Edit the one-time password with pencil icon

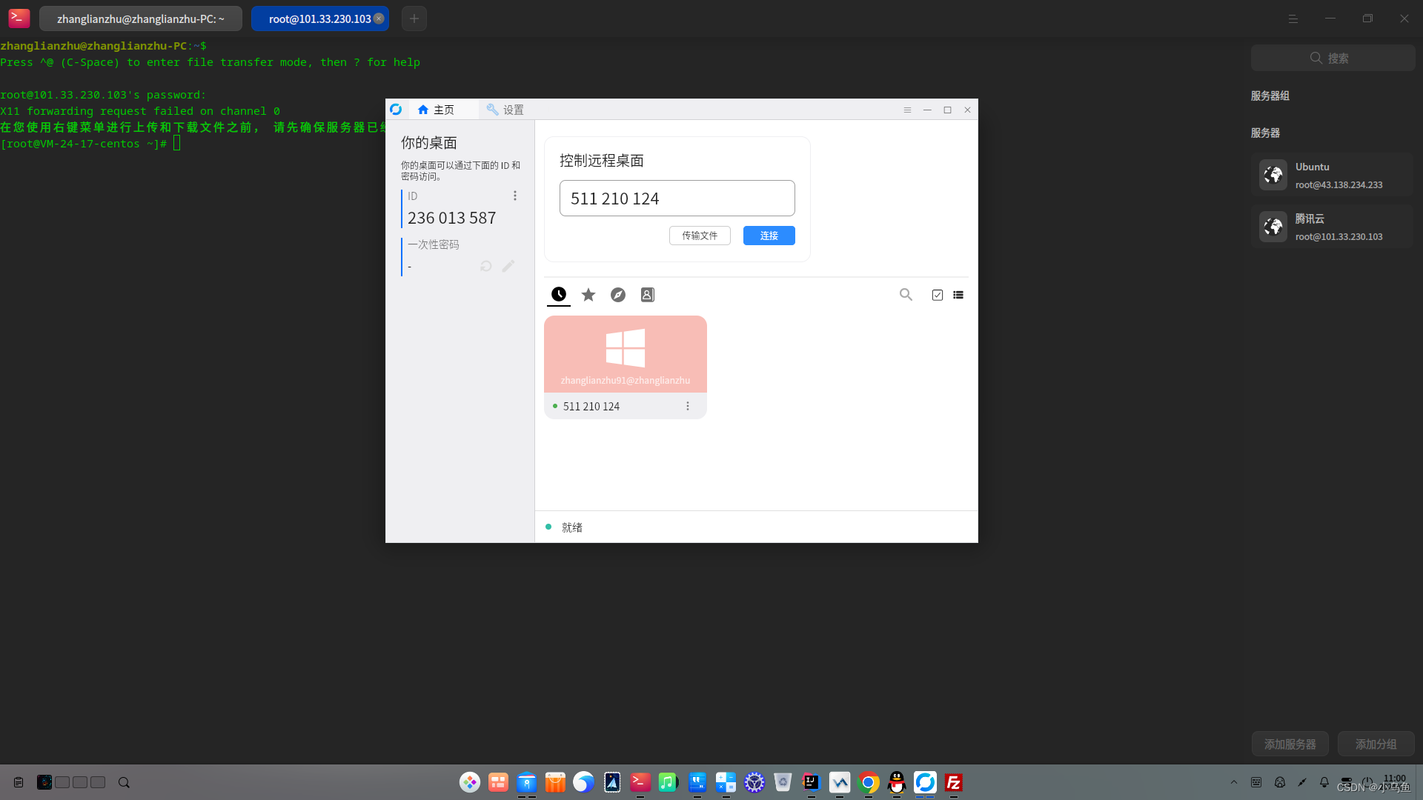[x=508, y=266]
